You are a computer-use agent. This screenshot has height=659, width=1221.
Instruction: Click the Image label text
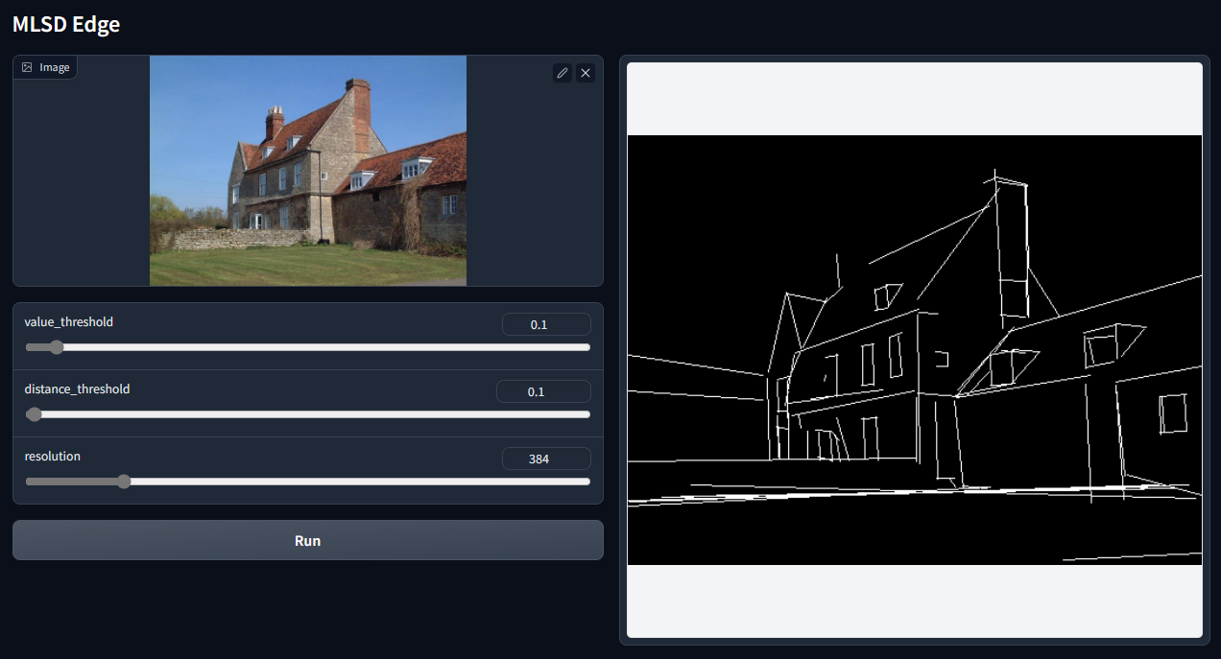[x=55, y=67]
